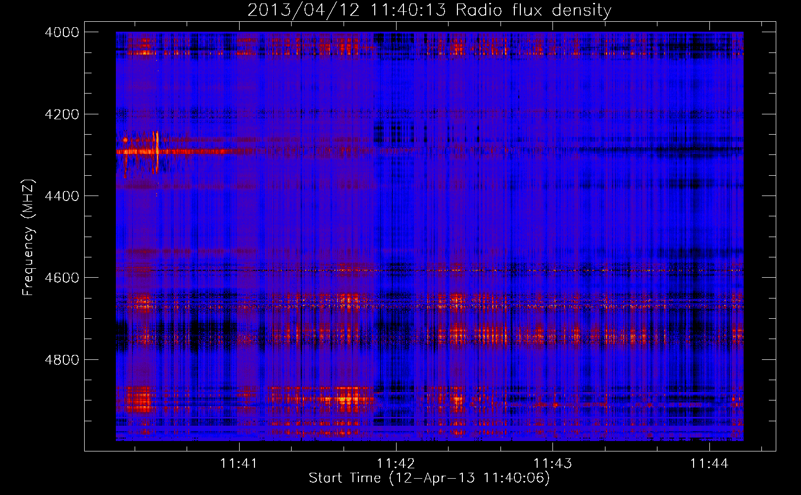Click the 11:44 time tick label
Viewport: 801px width, 495px height.
[709, 463]
